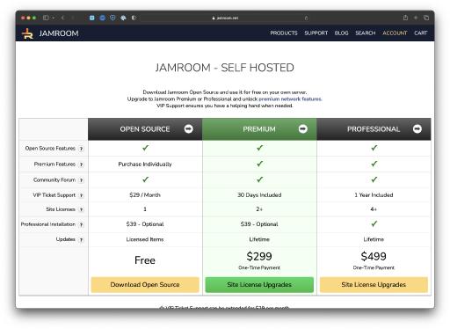Open the Cart menu item
The height and width of the screenshot is (329, 450).
tap(421, 33)
